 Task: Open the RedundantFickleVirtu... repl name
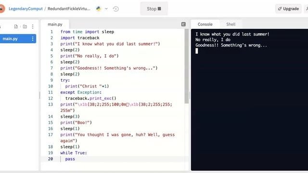coord(69,9)
